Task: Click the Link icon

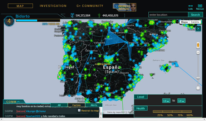Action: coord(190,7)
